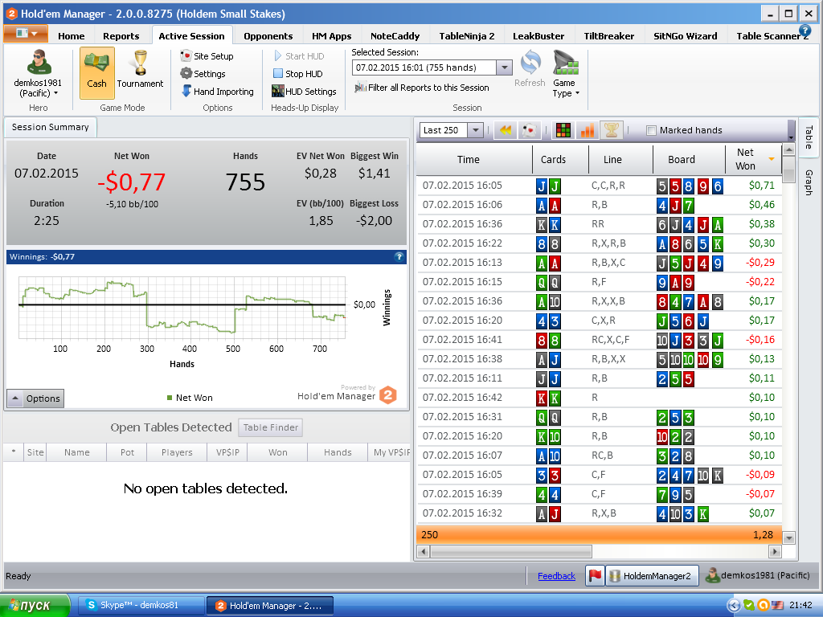Switch to the Home tab

click(72, 36)
